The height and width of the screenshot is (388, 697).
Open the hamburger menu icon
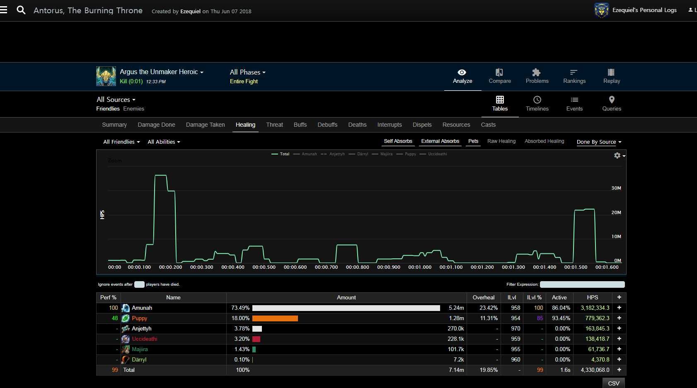click(4, 10)
